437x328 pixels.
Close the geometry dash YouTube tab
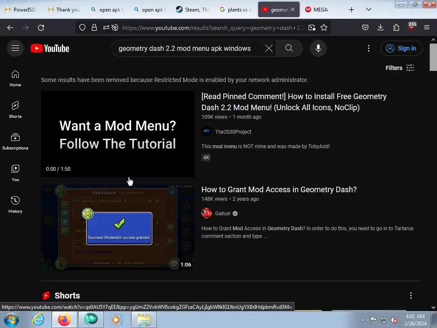(x=293, y=9)
